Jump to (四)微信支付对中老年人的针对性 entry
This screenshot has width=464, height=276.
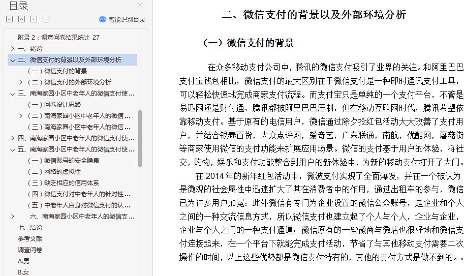point(79,194)
